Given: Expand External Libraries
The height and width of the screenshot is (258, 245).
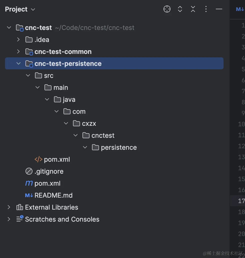Looking at the screenshot, I should (x=9, y=207).
